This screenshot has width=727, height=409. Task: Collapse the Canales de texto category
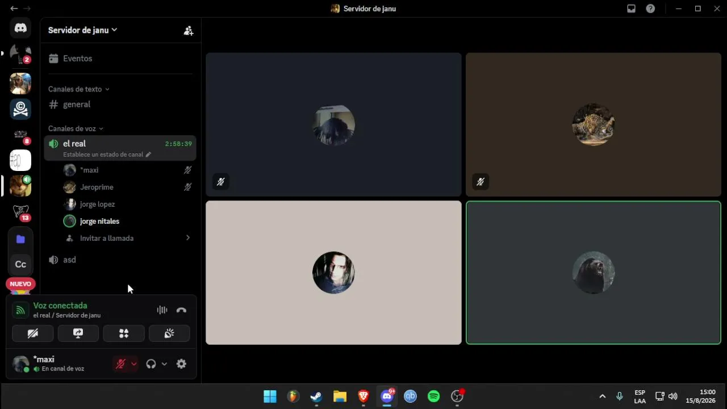(x=78, y=89)
